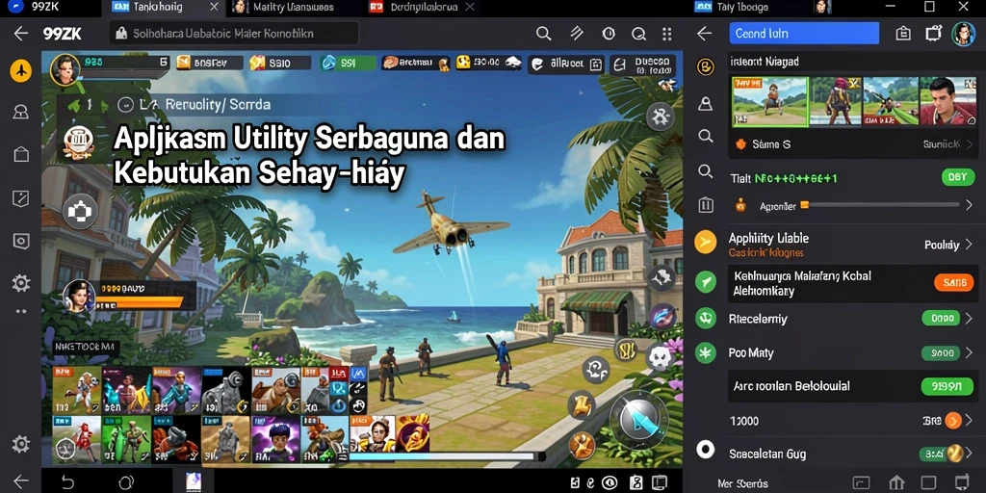Click the undo arrow in bottom navigation bar
986x493 pixels.
(66, 482)
